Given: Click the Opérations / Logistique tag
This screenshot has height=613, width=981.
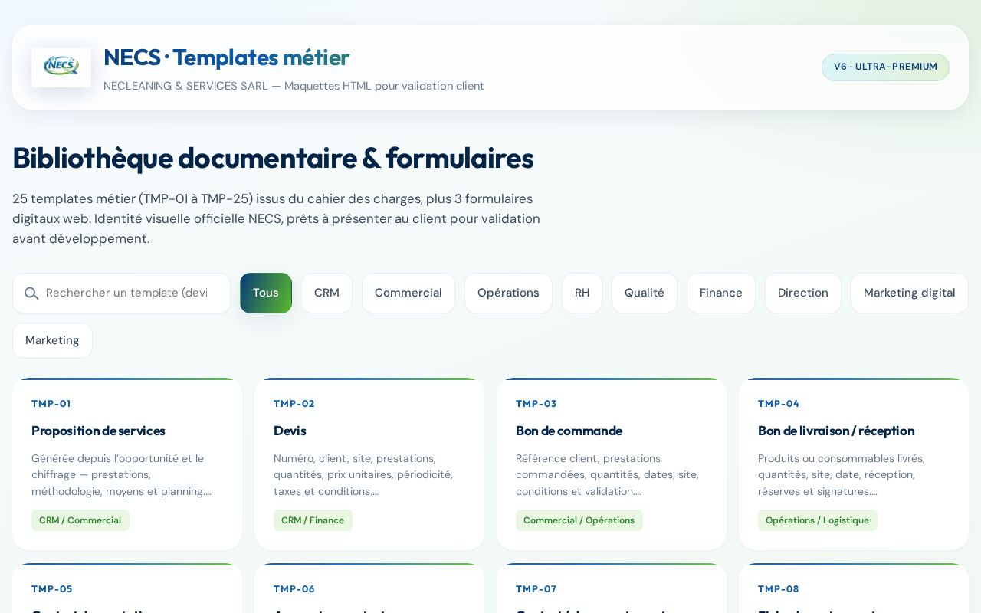Looking at the screenshot, I should click(818, 520).
